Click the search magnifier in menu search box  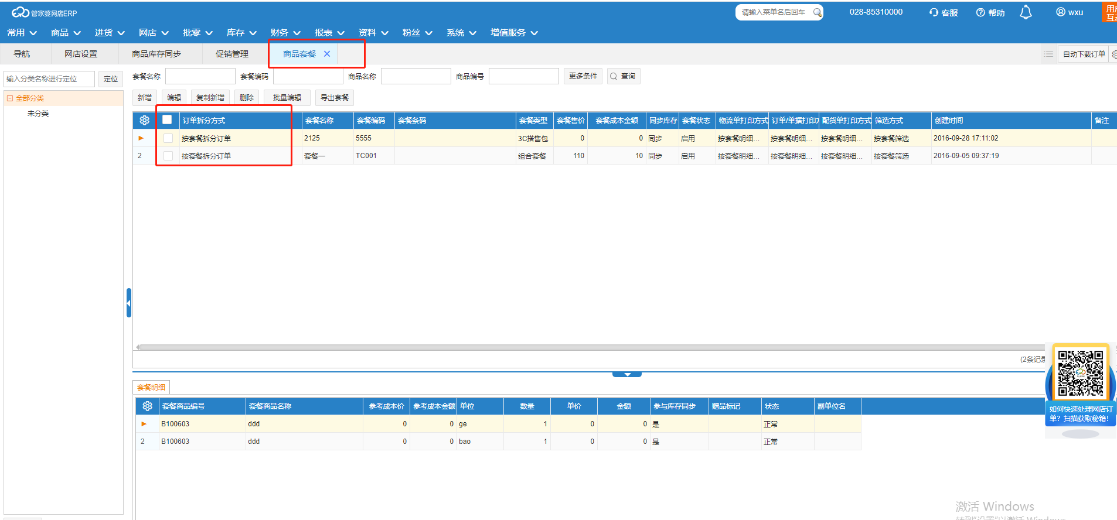click(817, 12)
